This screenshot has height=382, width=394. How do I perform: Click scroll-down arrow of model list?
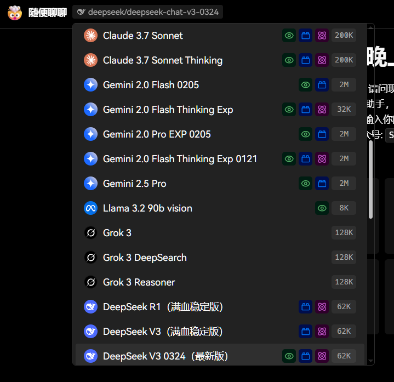click(370, 361)
